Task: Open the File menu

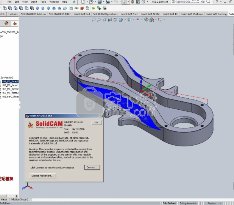Action: (9, 2)
